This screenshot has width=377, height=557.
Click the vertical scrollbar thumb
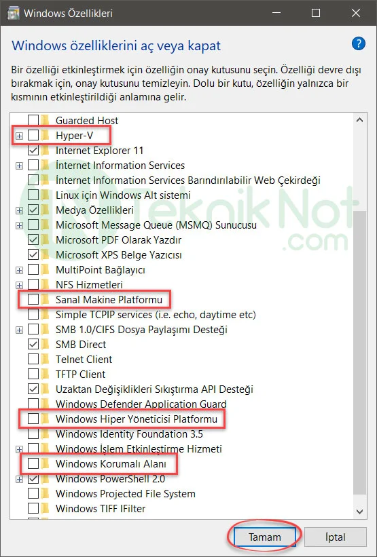[x=359, y=351]
